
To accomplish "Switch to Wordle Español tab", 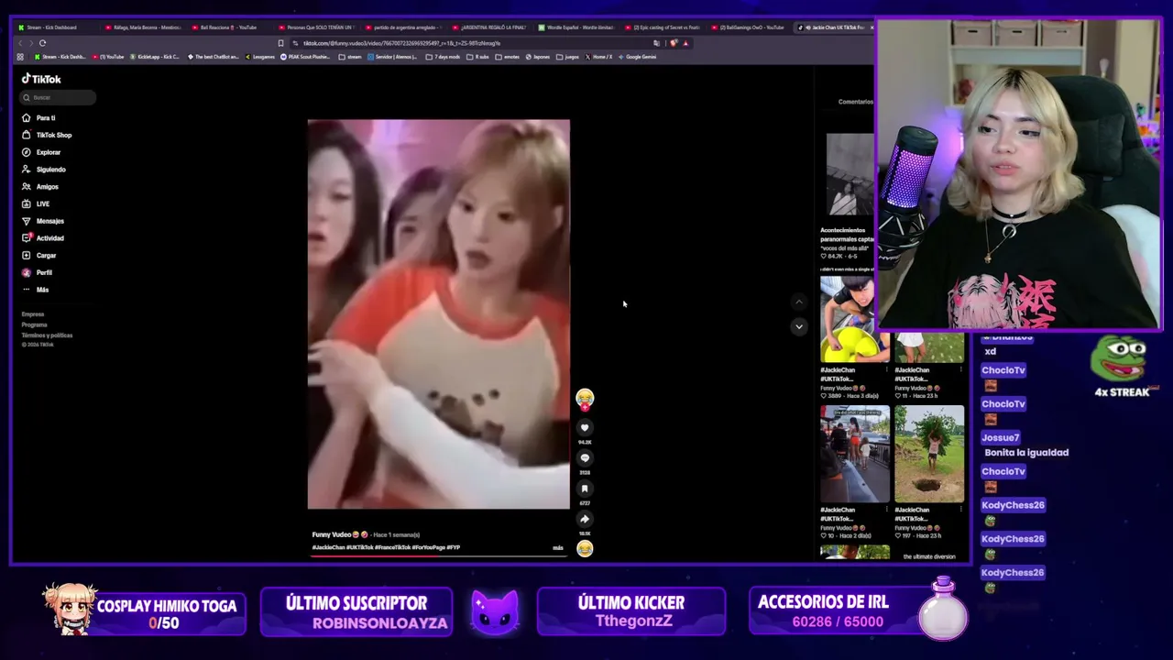I will 579,27.
